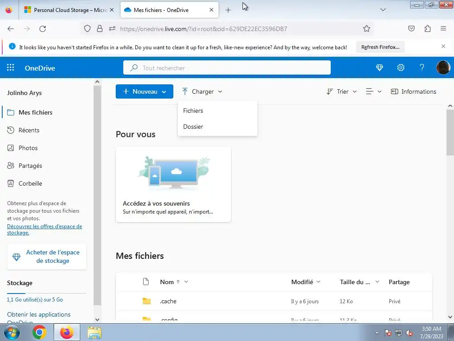Choose Dossier from the Charger menu
The image size is (454, 341).
217,127
